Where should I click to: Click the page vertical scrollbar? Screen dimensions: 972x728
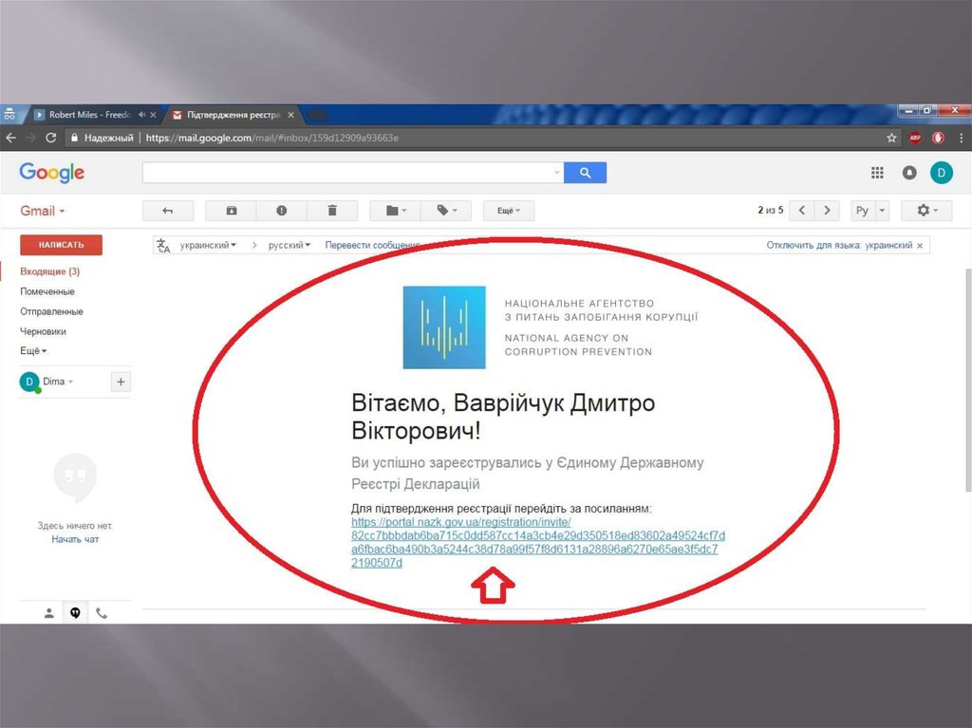click(x=967, y=380)
